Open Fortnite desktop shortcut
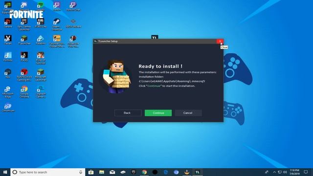The height and width of the screenshot is (176, 313). pos(8,57)
